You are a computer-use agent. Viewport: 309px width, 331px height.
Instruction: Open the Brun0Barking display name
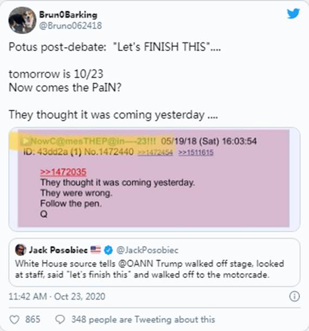pos(68,15)
